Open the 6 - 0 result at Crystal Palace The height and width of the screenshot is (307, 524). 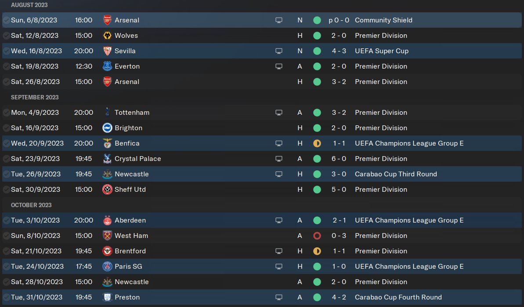coord(339,159)
